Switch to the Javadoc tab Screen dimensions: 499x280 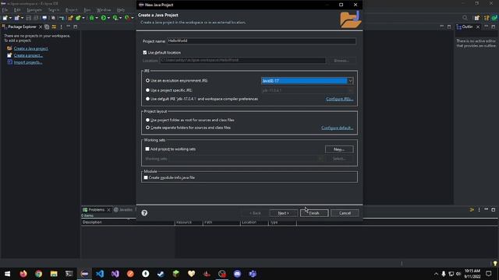click(x=123, y=209)
